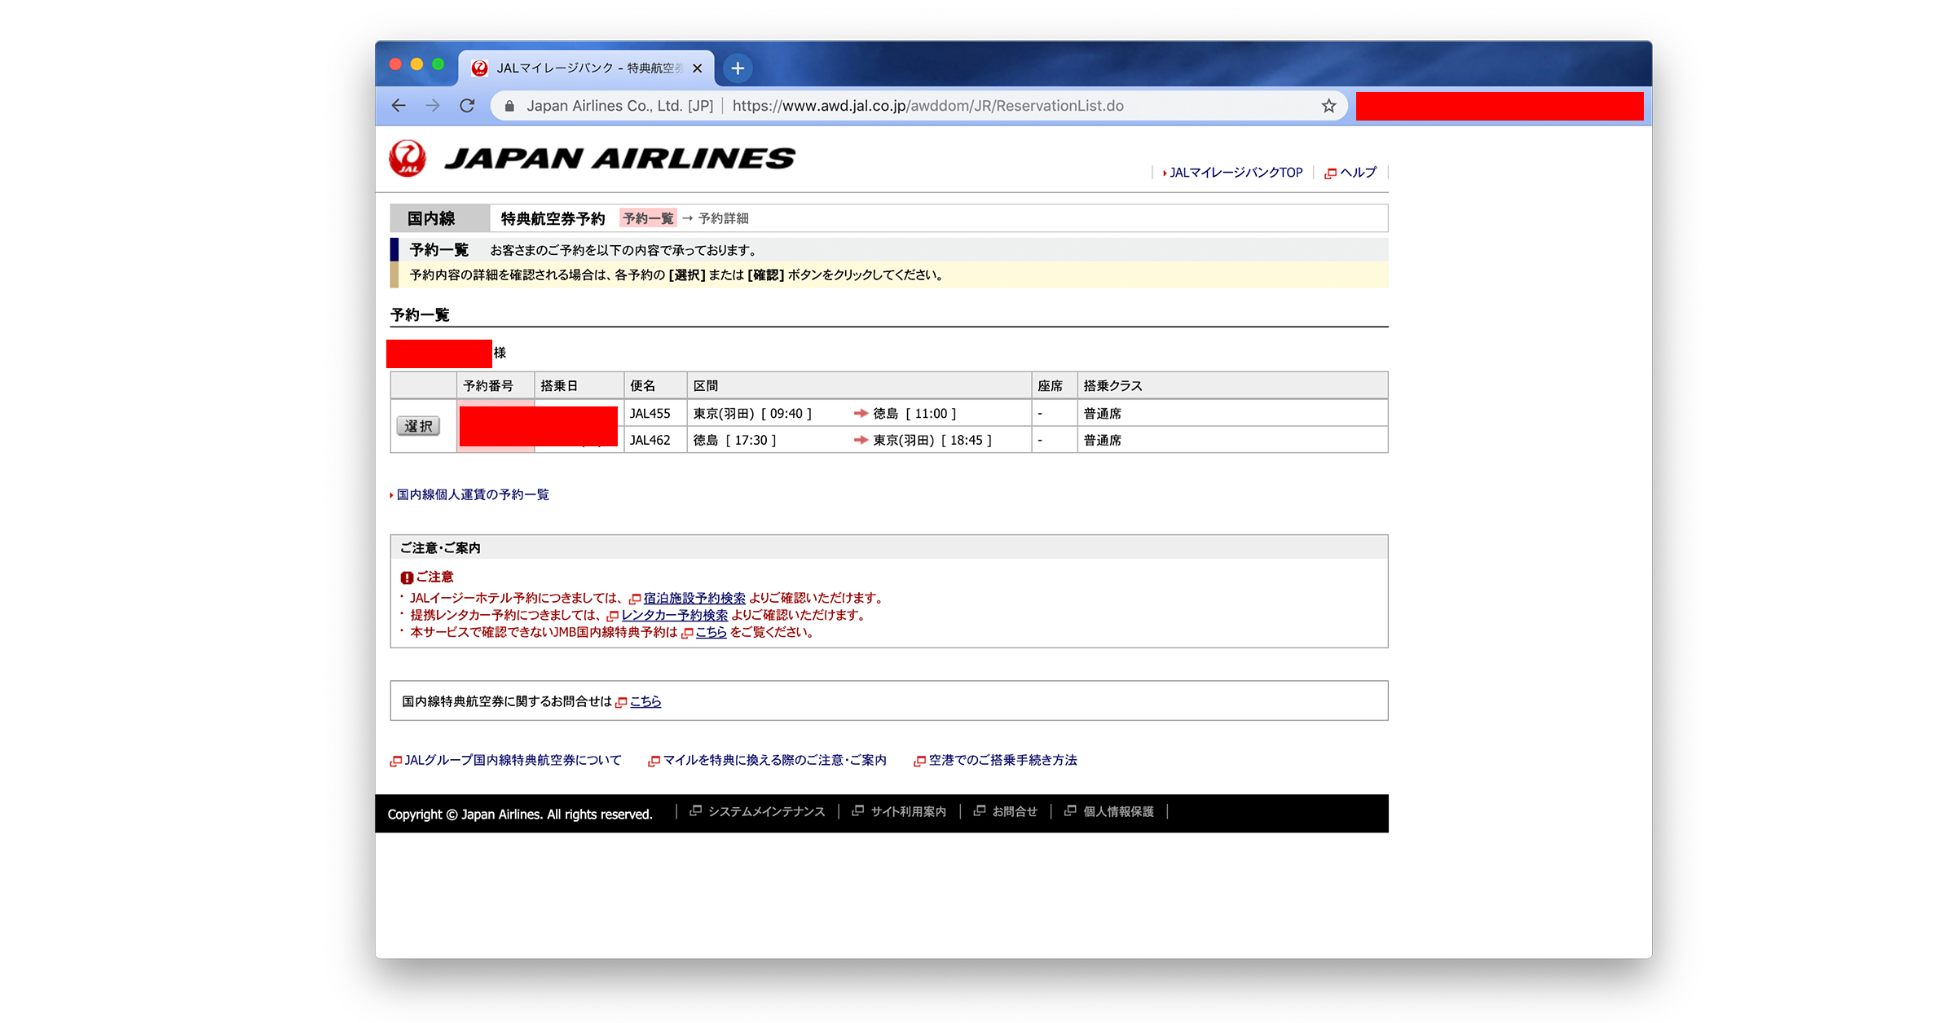Click 徳島 [ 17:30 ] departure text
The height and width of the screenshot is (1023, 1956).
point(734,440)
